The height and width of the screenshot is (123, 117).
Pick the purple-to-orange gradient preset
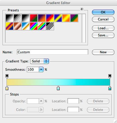[42, 18]
